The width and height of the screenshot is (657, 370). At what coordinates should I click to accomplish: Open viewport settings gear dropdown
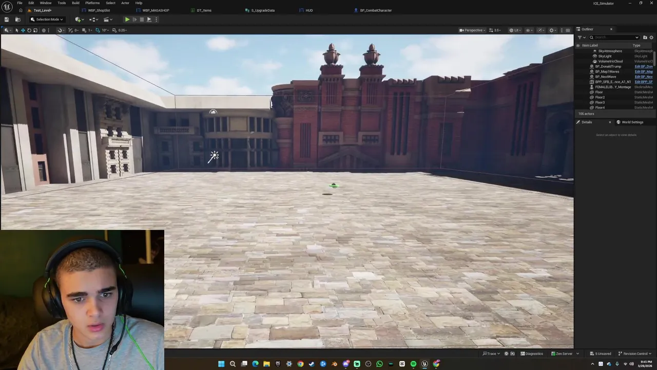(x=553, y=30)
